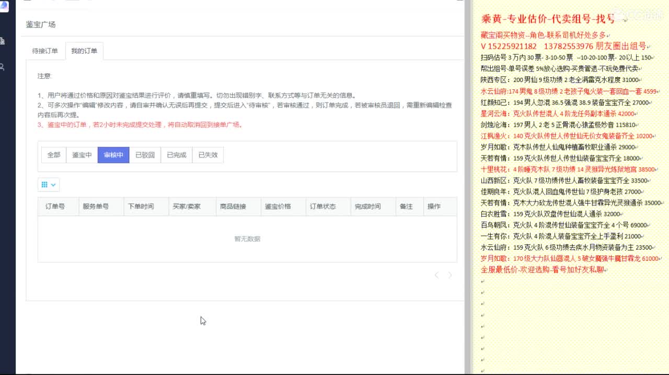This screenshot has height=375, width=669.
Task: Click the 山西新区 listing line
Action: tap(565, 181)
